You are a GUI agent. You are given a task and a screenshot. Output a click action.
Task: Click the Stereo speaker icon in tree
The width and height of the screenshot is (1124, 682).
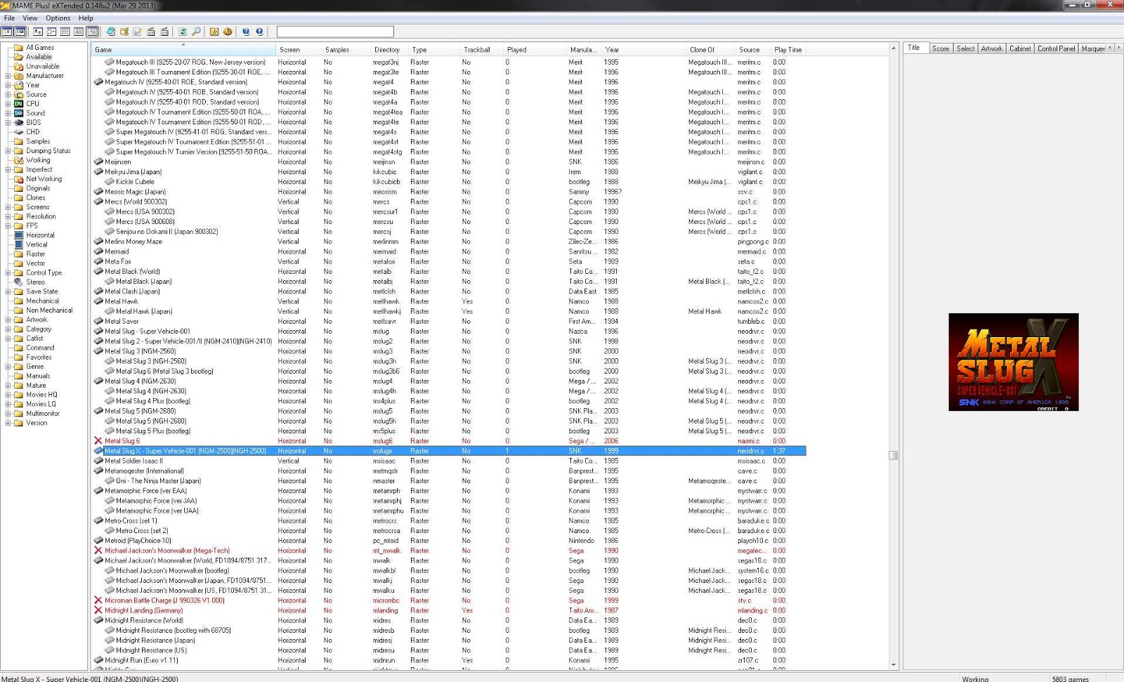tap(19, 282)
